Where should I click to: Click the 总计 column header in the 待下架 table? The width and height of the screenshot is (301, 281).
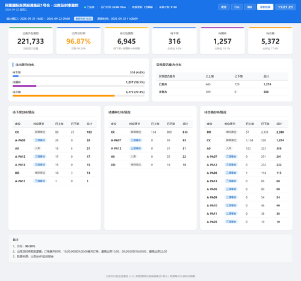[x=89, y=124]
